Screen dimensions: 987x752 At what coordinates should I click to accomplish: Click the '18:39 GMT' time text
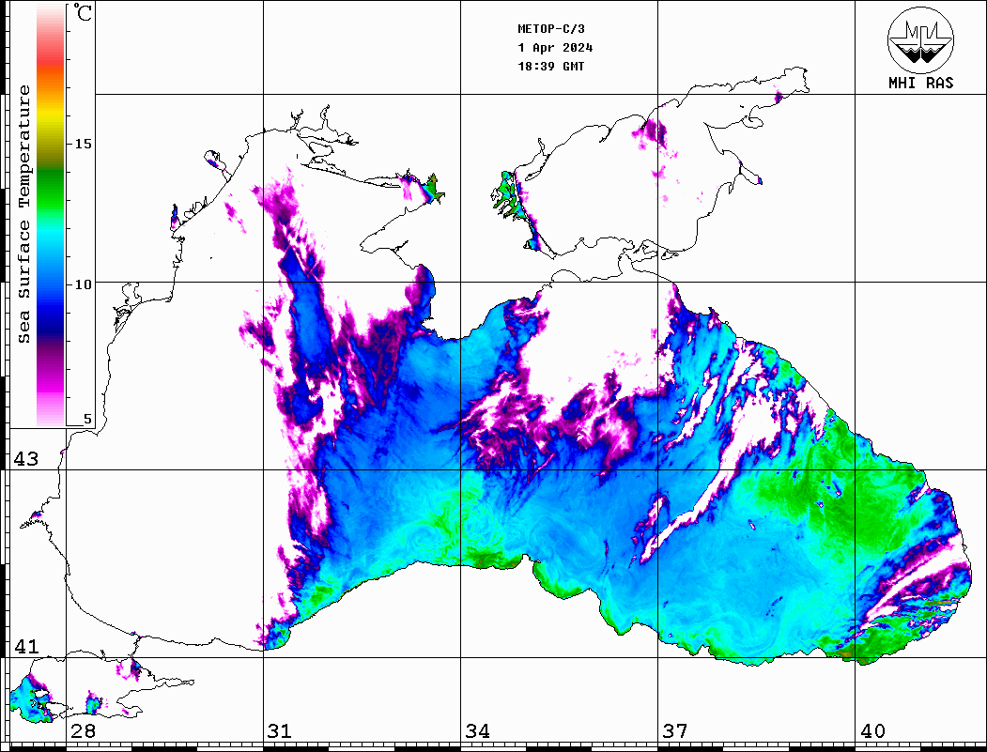551,66
